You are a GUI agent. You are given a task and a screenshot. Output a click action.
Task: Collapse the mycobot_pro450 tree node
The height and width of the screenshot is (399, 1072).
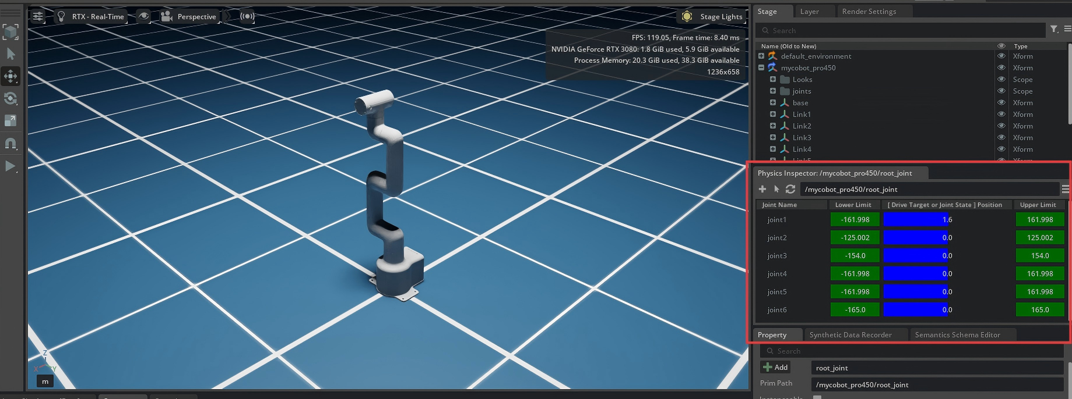(761, 68)
